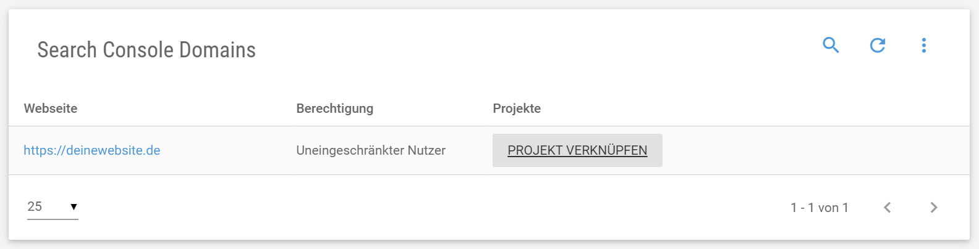Click the 1 - 1 von 1 page counter
Screen dimensions: 979x249
(x=819, y=208)
